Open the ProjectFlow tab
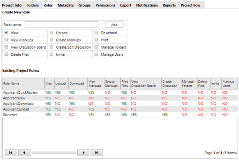Screen dimensions: 239x160 coord(190,5)
